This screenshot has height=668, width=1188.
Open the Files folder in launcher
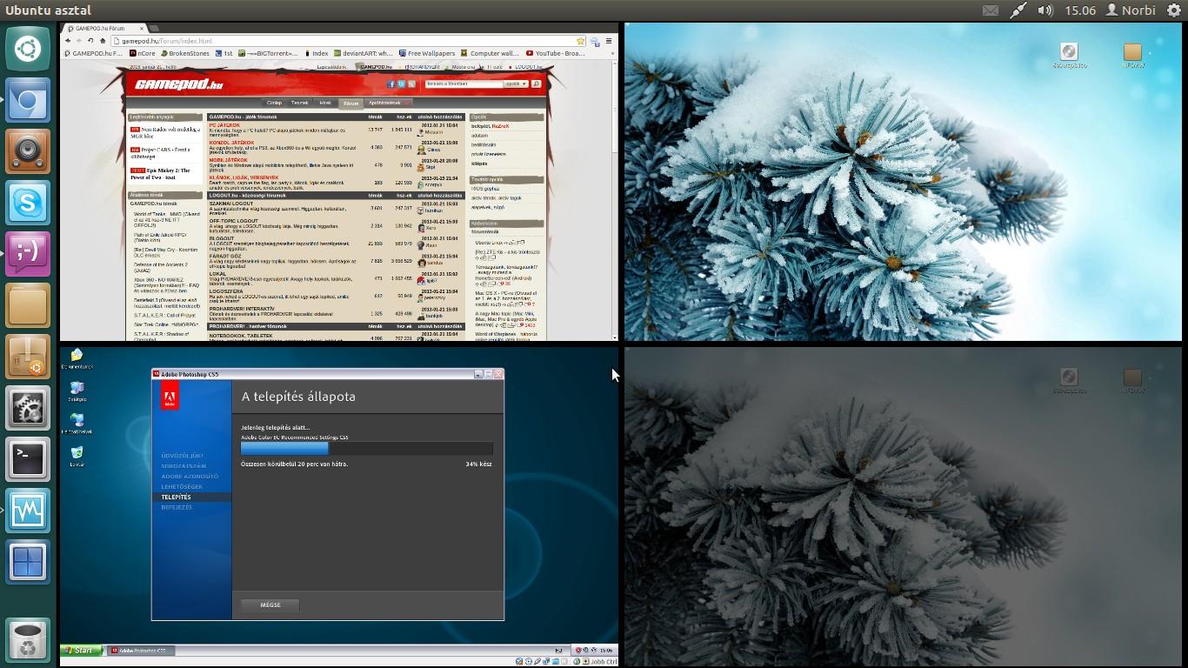28,305
